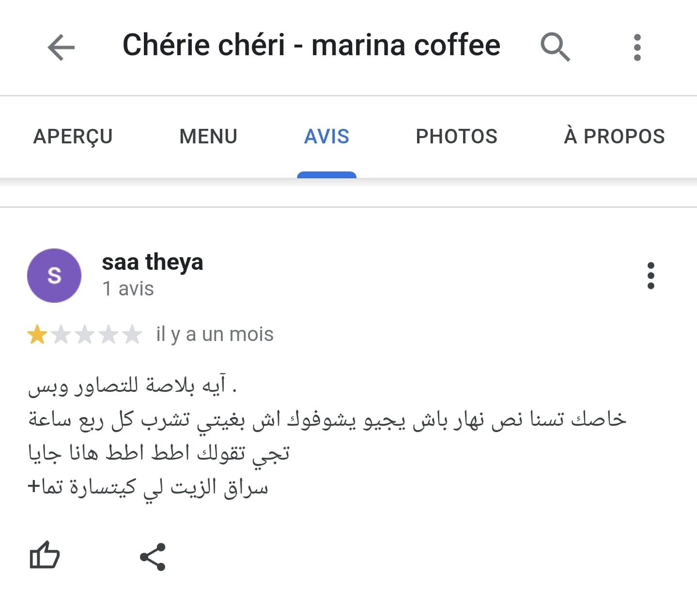The height and width of the screenshot is (589, 697).
Task: Tap the last review line starting with plus
Action: 148,487
